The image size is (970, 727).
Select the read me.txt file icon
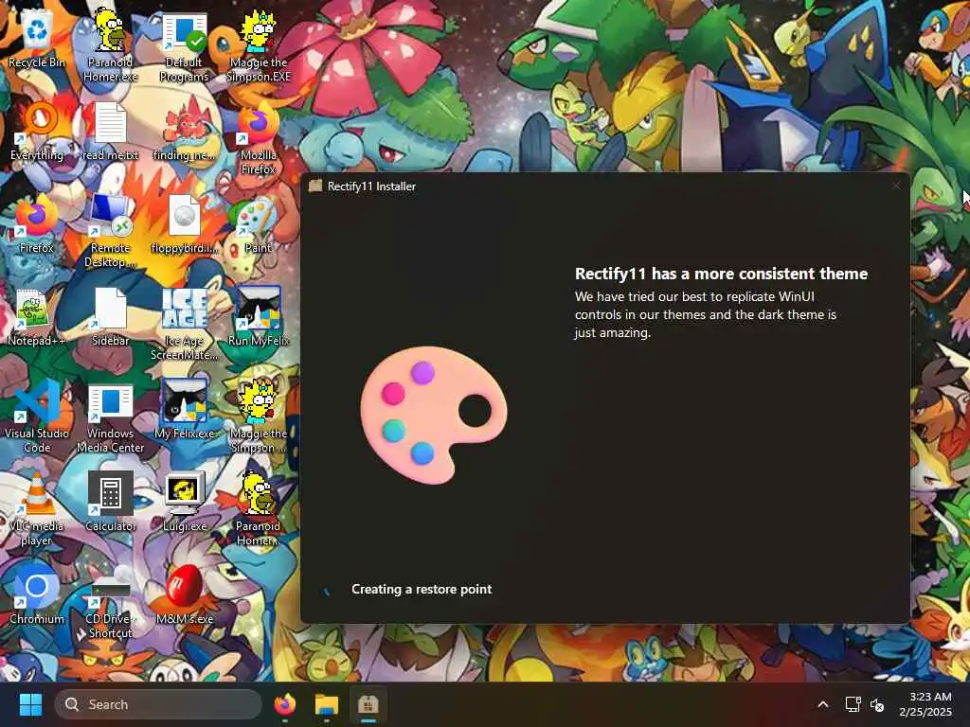(110, 131)
